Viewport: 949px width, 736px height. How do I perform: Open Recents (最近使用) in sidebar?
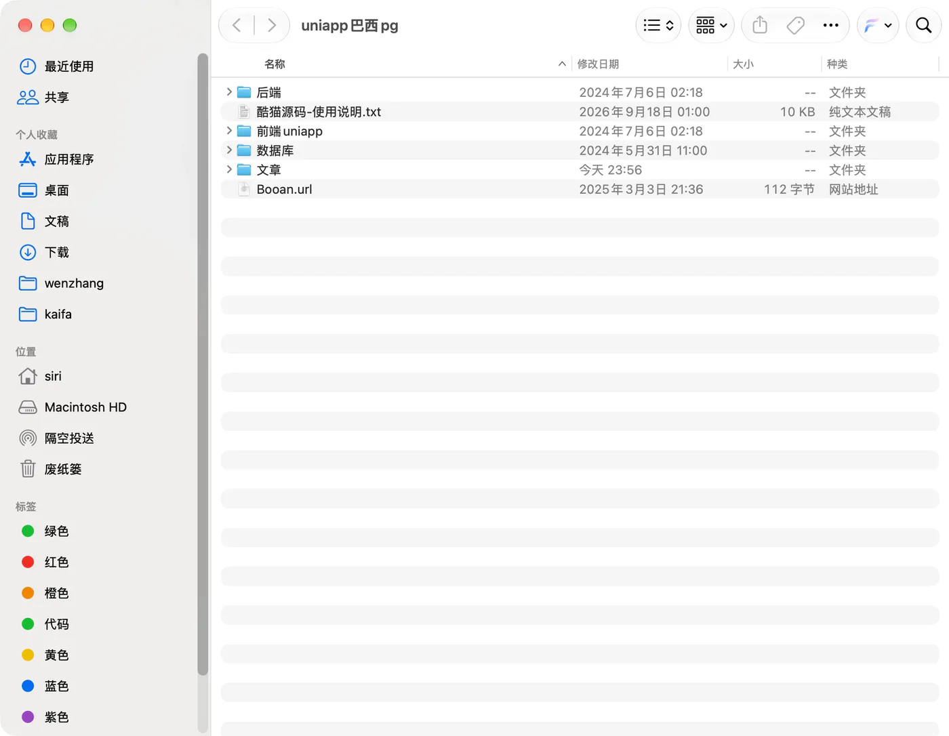57,66
